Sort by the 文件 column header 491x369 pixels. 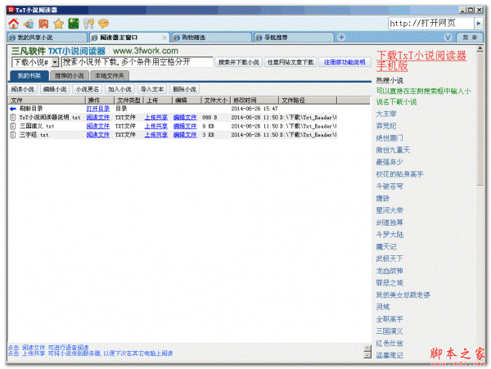point(47,100)
